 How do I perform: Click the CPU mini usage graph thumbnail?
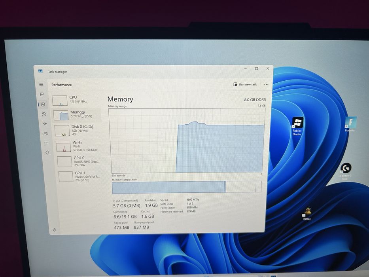(x=60, y=101)
